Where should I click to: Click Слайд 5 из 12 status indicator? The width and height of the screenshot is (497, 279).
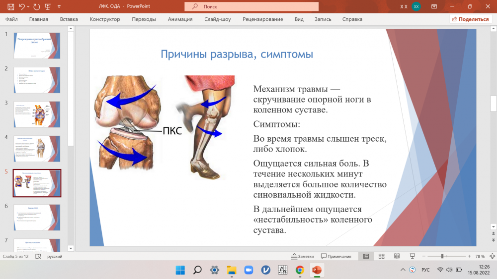click(15, 256)
